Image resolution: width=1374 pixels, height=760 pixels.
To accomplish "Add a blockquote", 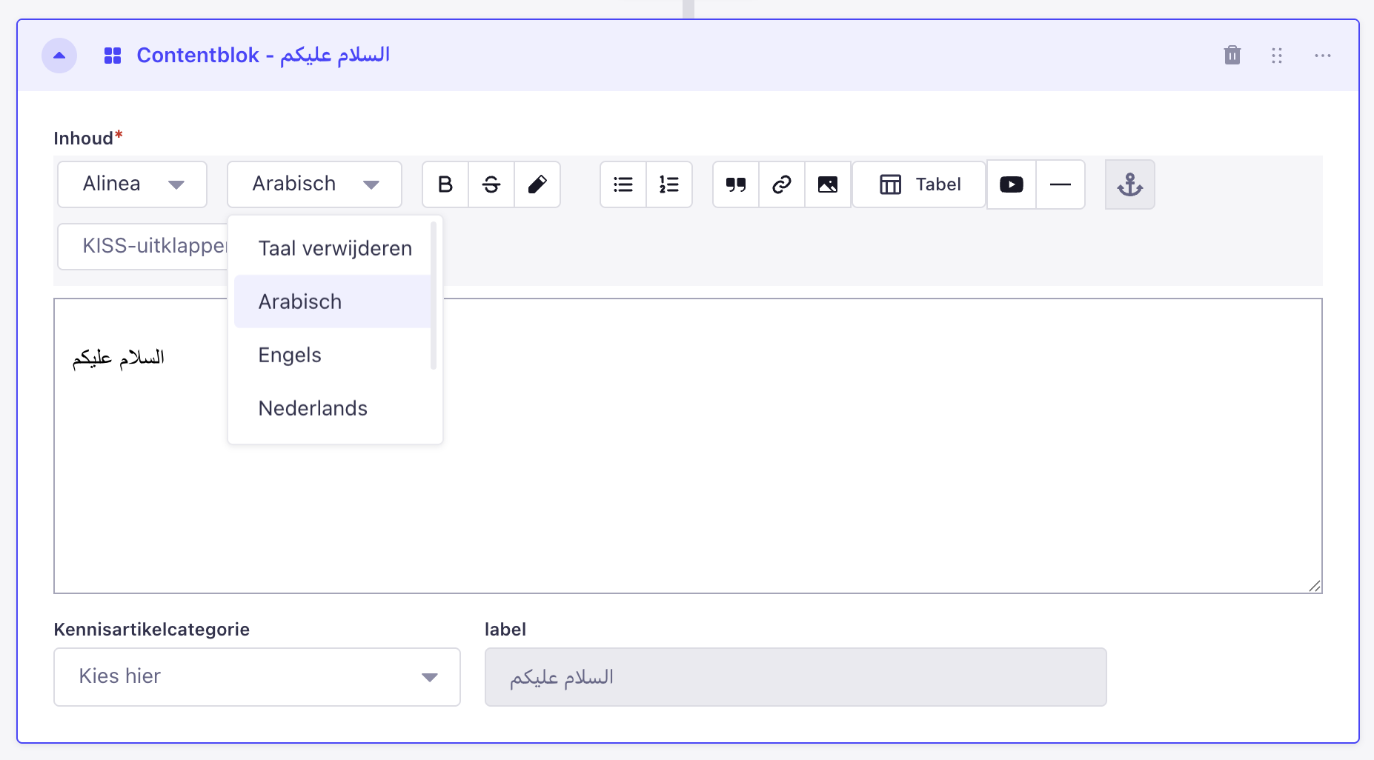I will click(736, 184).
